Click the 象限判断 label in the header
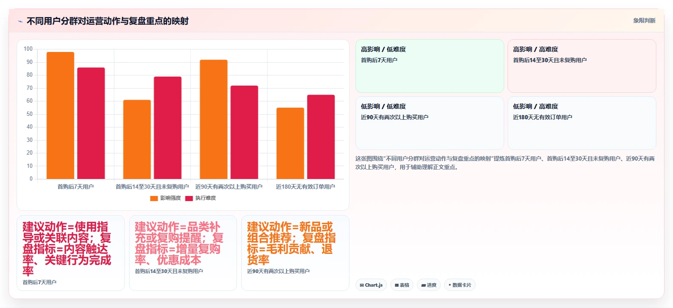The width and height of the screenshot is (673, 308). point(644,20)
